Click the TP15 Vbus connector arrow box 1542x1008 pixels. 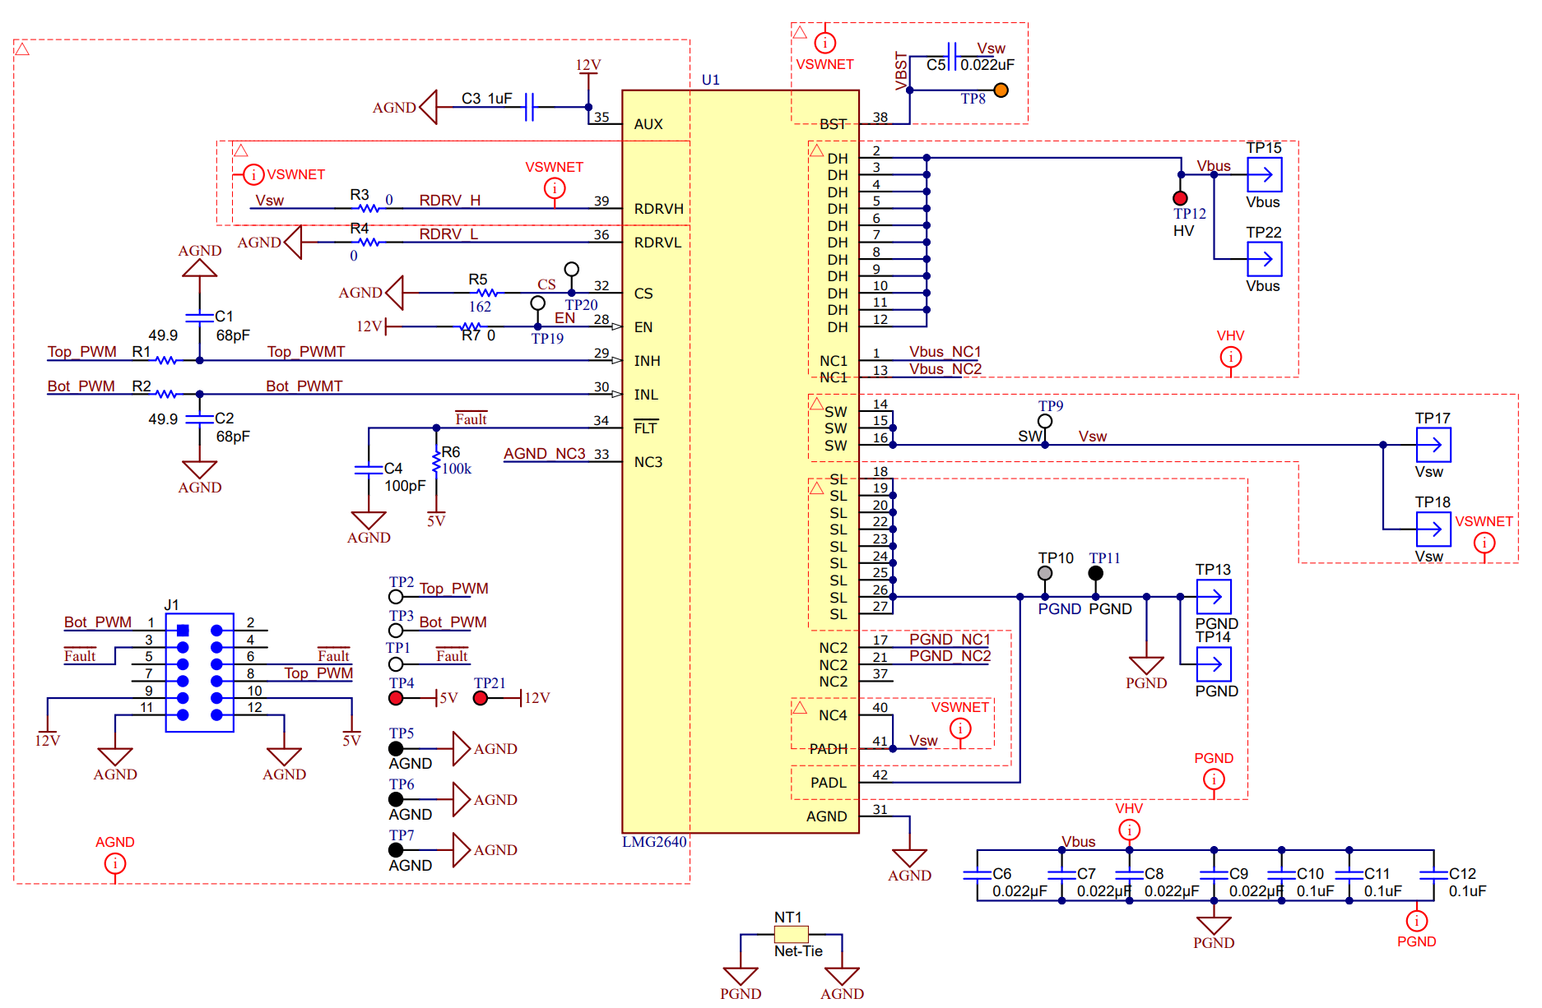coord(1264,174)
